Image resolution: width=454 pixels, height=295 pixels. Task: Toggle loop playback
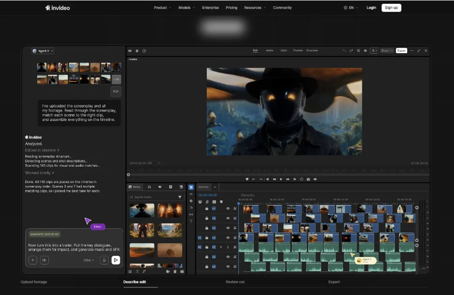click(x=301, y=179)
